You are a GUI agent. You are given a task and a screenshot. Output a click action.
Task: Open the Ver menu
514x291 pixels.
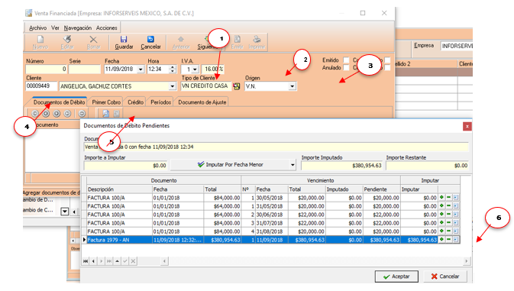pos(55,27)
